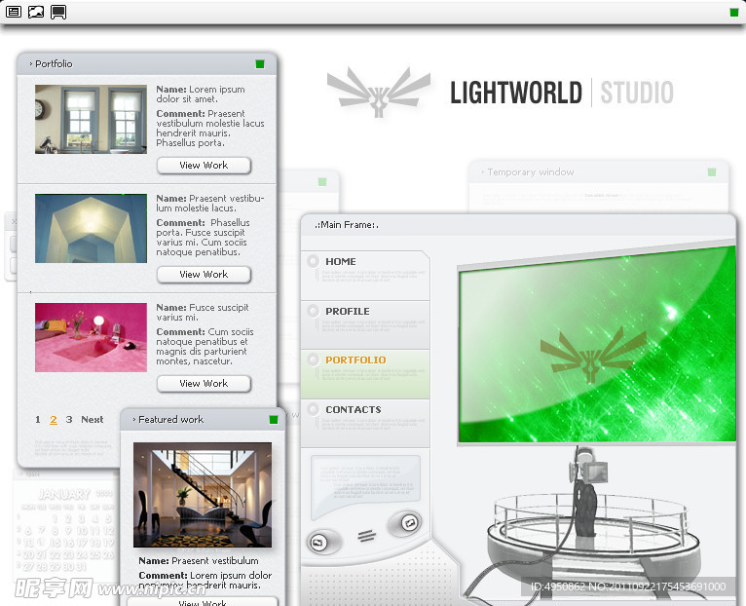Click the list icon in top toolbar
The image size is (746, 606).
click(14, 12)
